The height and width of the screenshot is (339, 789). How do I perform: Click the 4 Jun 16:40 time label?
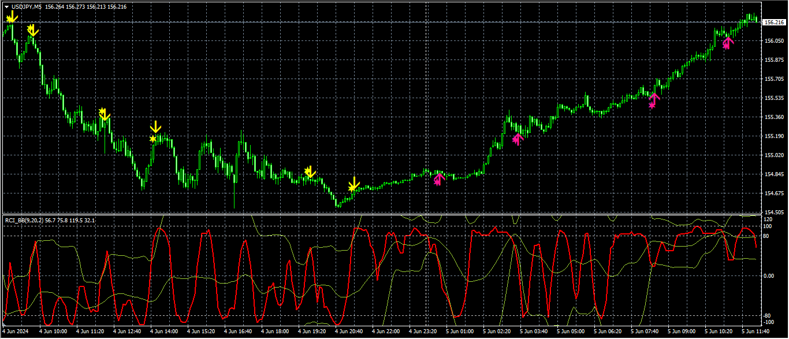point(238,332)
